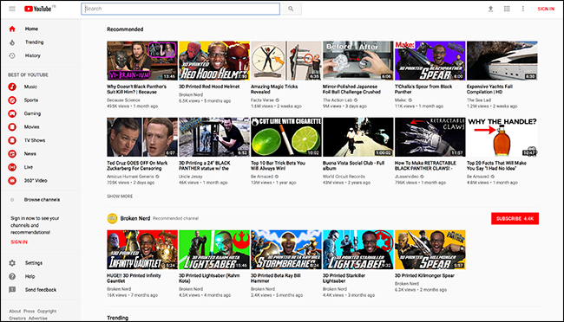Open Retractable Claws video thumbnail
The image size is (564, 322).
pos(430,137)
